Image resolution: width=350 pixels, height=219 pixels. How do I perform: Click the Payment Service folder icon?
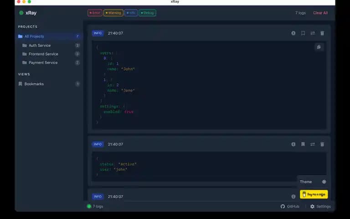click(x=25, y=63)
